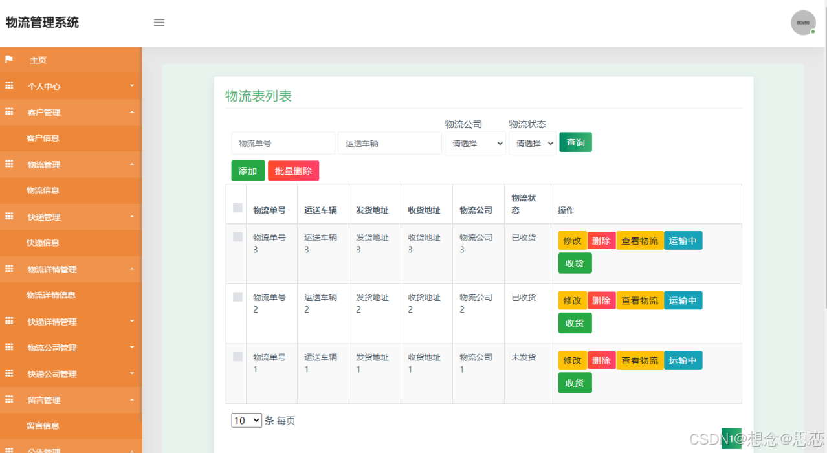The height and width of the screenshot is (453, 827).
Task: Click the grid icon beside 物流管理
Action: point(9,164)
